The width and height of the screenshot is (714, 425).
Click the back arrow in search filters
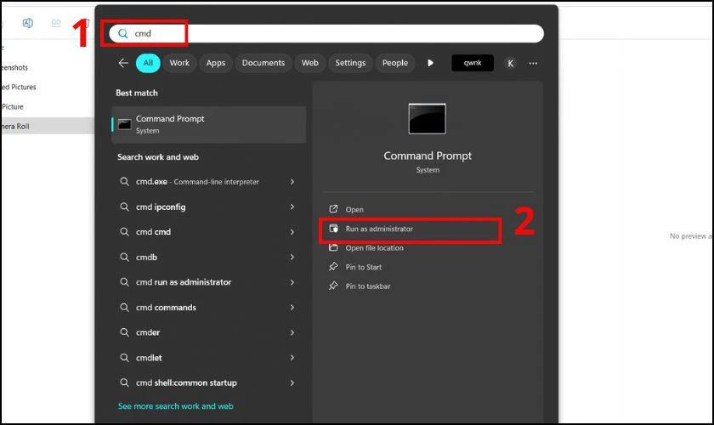[x=123, y=63]
